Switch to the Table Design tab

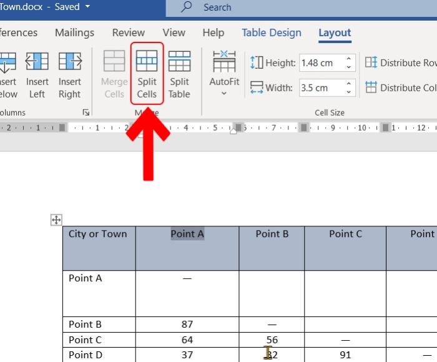[272, 33]
